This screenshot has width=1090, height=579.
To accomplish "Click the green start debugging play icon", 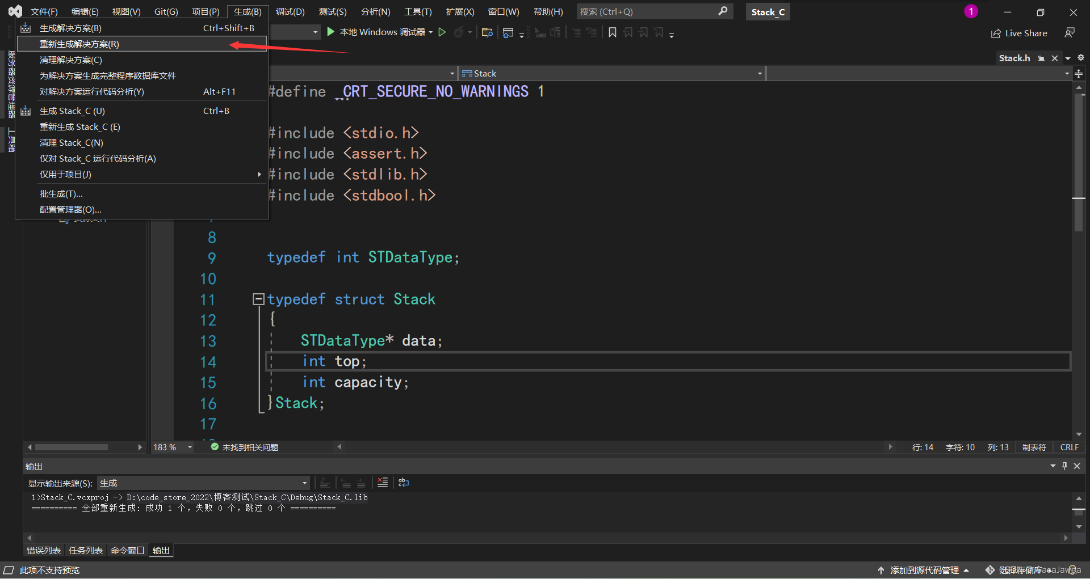I will tap(331, 32).
